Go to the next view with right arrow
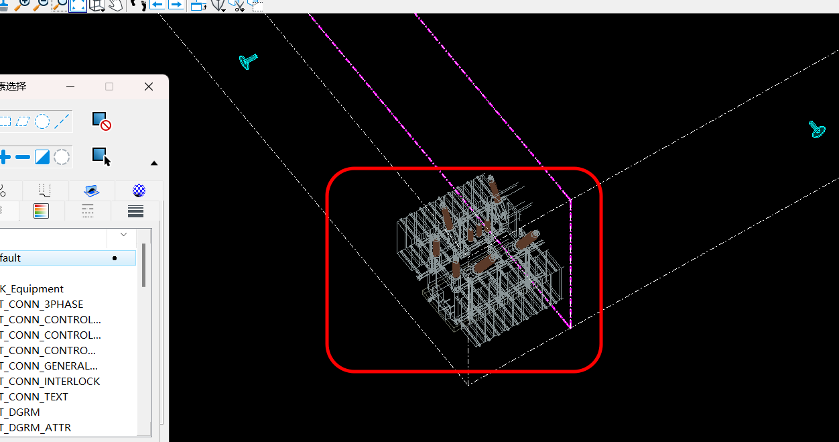Viewport: 839px width, 442px height. coord(176,5)
